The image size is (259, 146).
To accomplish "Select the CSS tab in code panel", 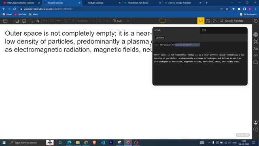I will pos(224,30).
